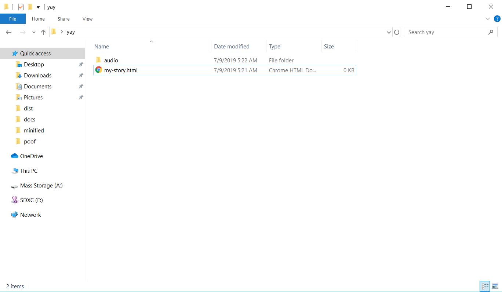Open the Customize Quick Access Toolbar dropdown
The height and width of the screenshot is (292, 502).
pyautogui.click(x=38, y=7)
